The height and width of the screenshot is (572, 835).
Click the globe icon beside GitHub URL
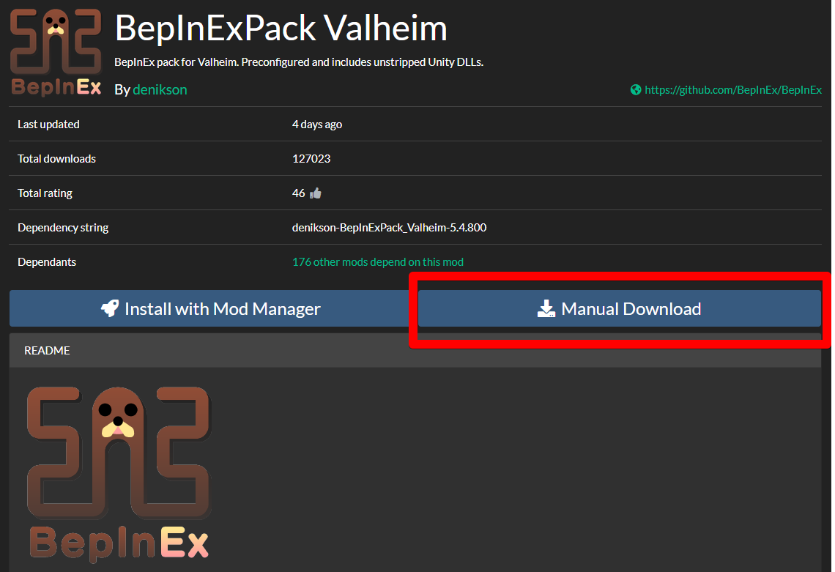636,90
